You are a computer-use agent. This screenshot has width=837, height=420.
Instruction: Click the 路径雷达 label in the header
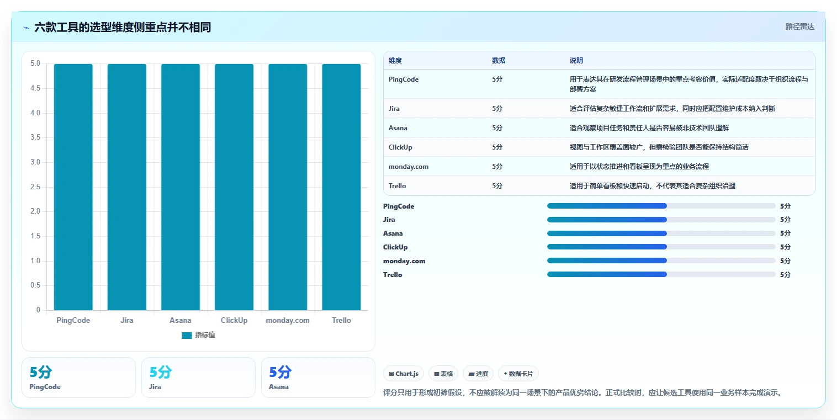799,26
